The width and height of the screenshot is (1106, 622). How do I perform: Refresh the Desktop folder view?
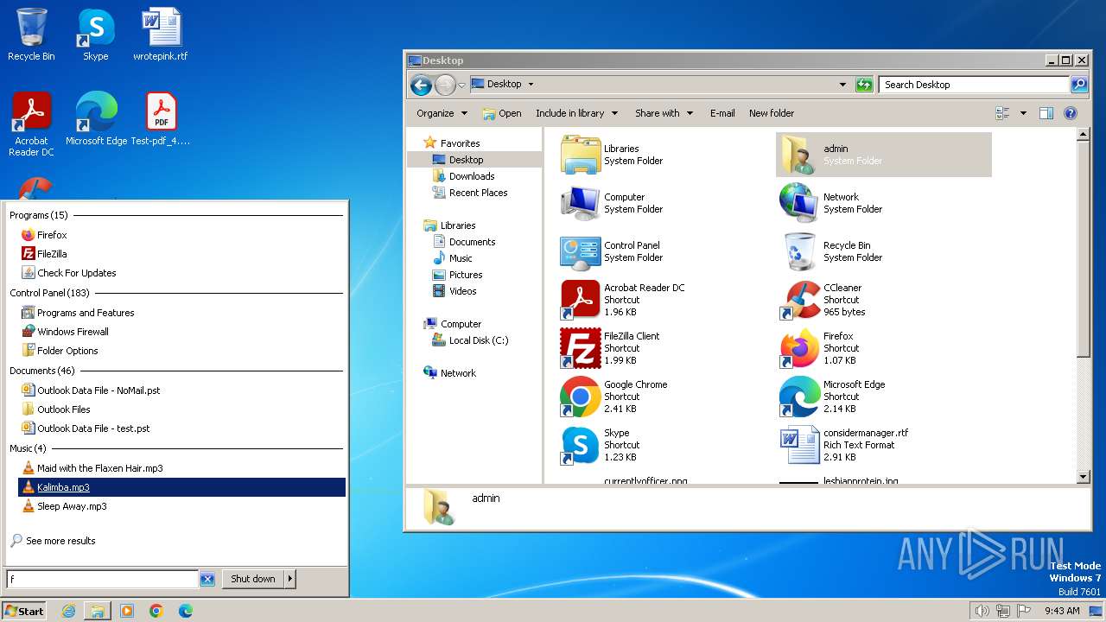864,85
